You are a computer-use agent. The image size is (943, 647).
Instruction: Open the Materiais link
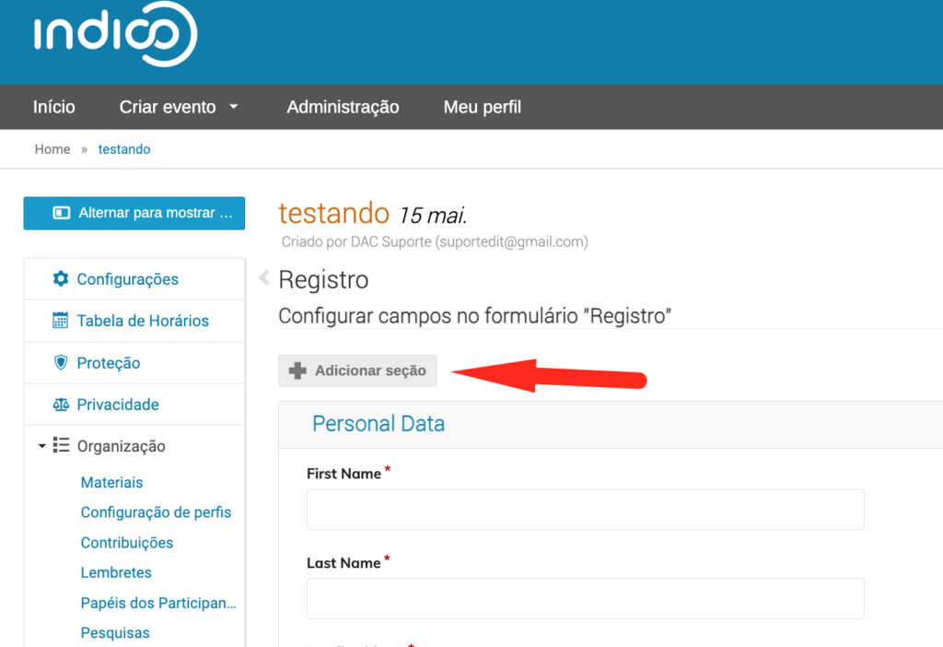coord(111,482)
